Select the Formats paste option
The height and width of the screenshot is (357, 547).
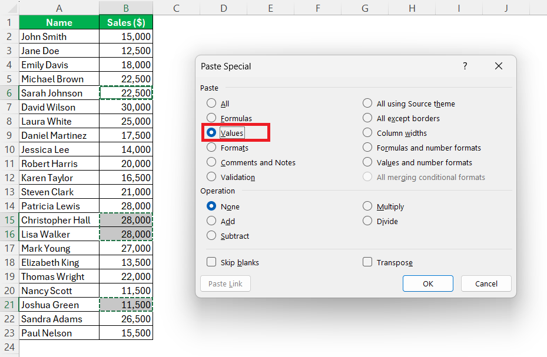[x=227, y=148]
